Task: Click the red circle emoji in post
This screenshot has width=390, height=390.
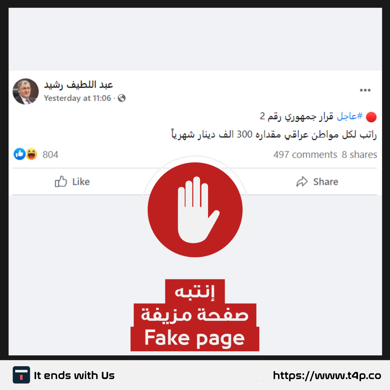Action: coord(371,117)
